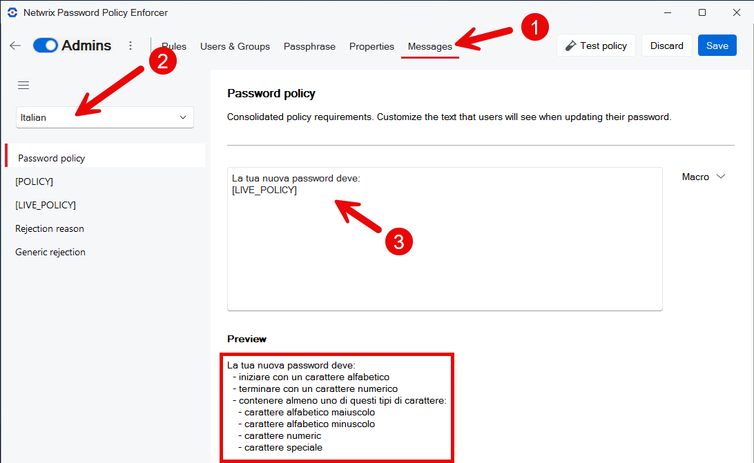The height and width of the screenshot is (463, 754).
Task: Click the Messages tab
Action: [429, 46]
